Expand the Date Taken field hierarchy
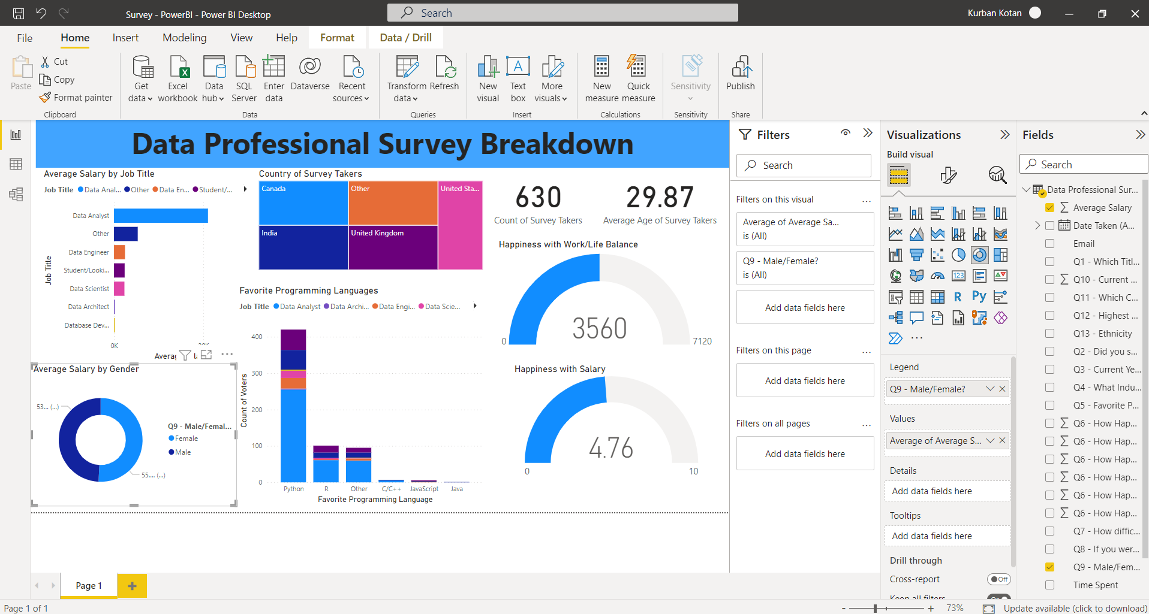This screenshot has width=1149, height=614. pyautogui.click(x=1037, y=226)
